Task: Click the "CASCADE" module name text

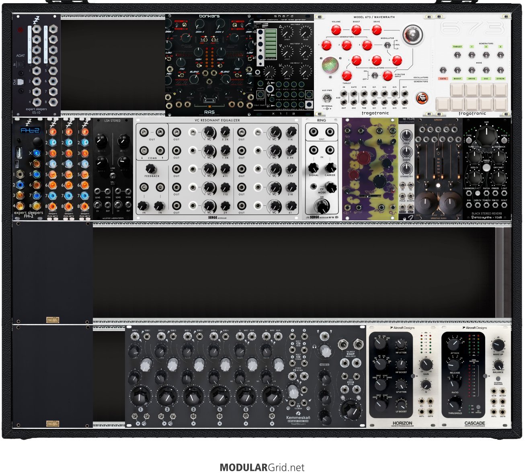Action: pyautogui.click(x=475, y=423)
